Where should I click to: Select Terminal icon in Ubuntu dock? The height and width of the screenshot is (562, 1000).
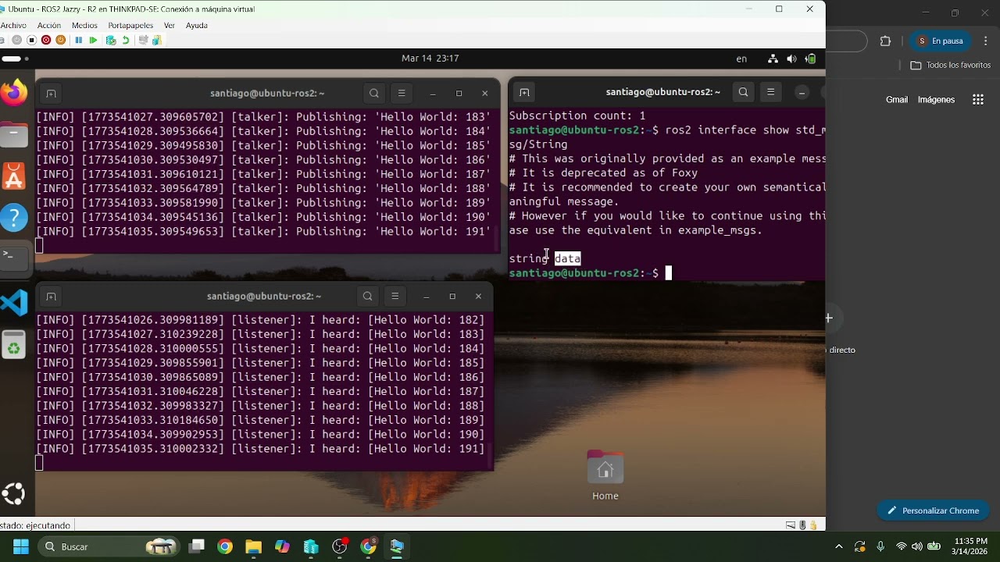[13, 259]
